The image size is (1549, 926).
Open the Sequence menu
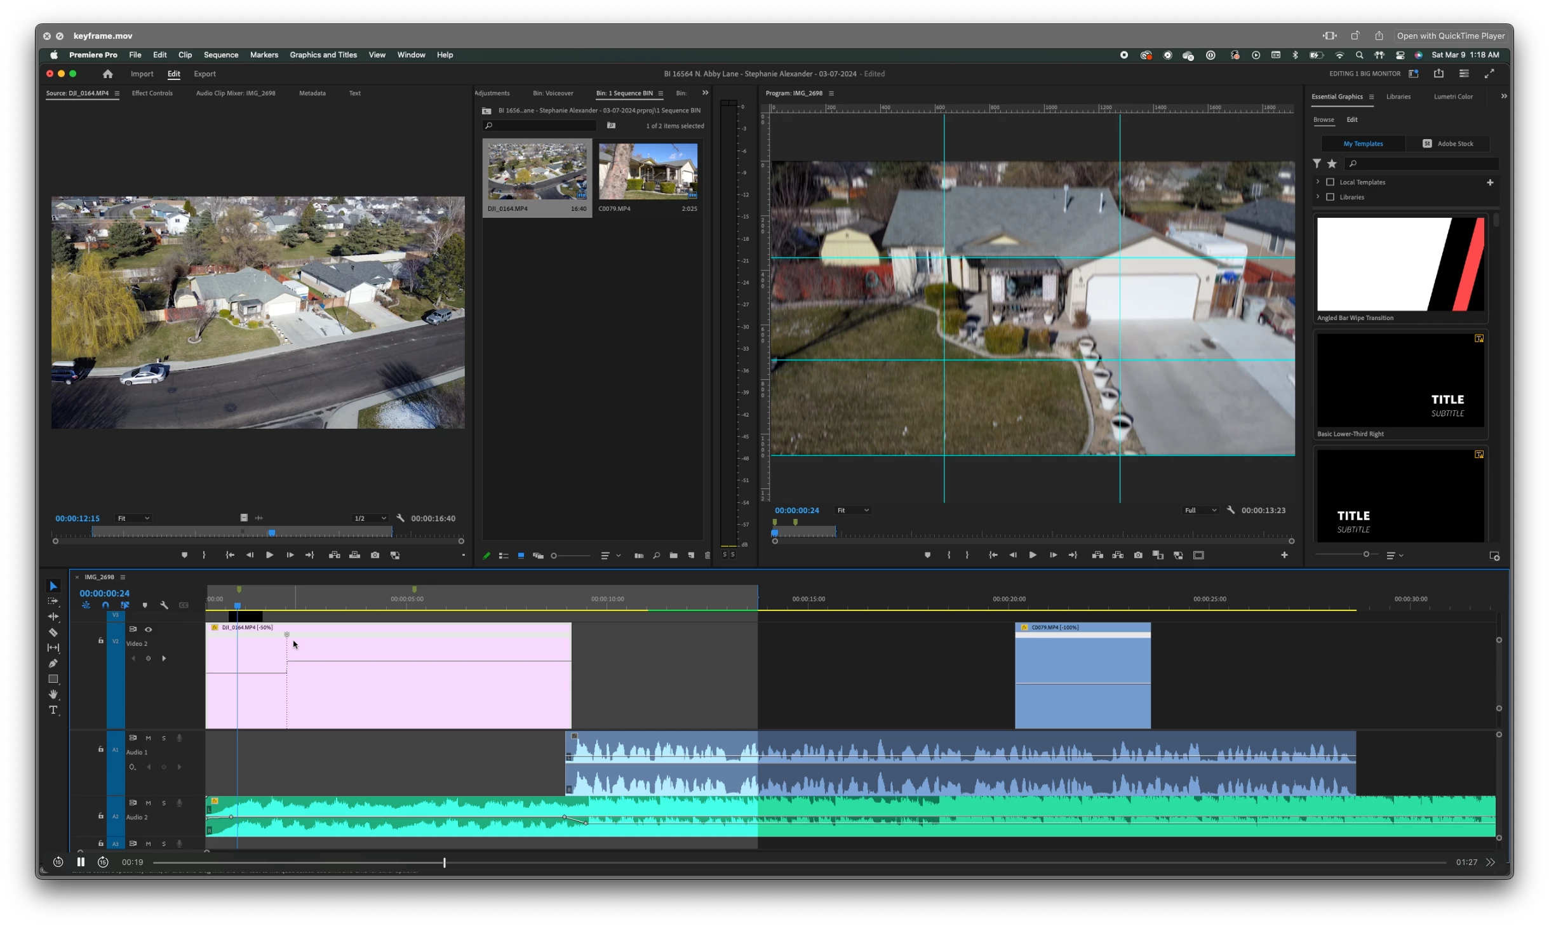[x=220, y=55]
